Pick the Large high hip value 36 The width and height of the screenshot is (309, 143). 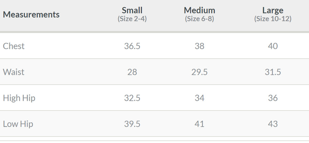click(x=273, y=98)
